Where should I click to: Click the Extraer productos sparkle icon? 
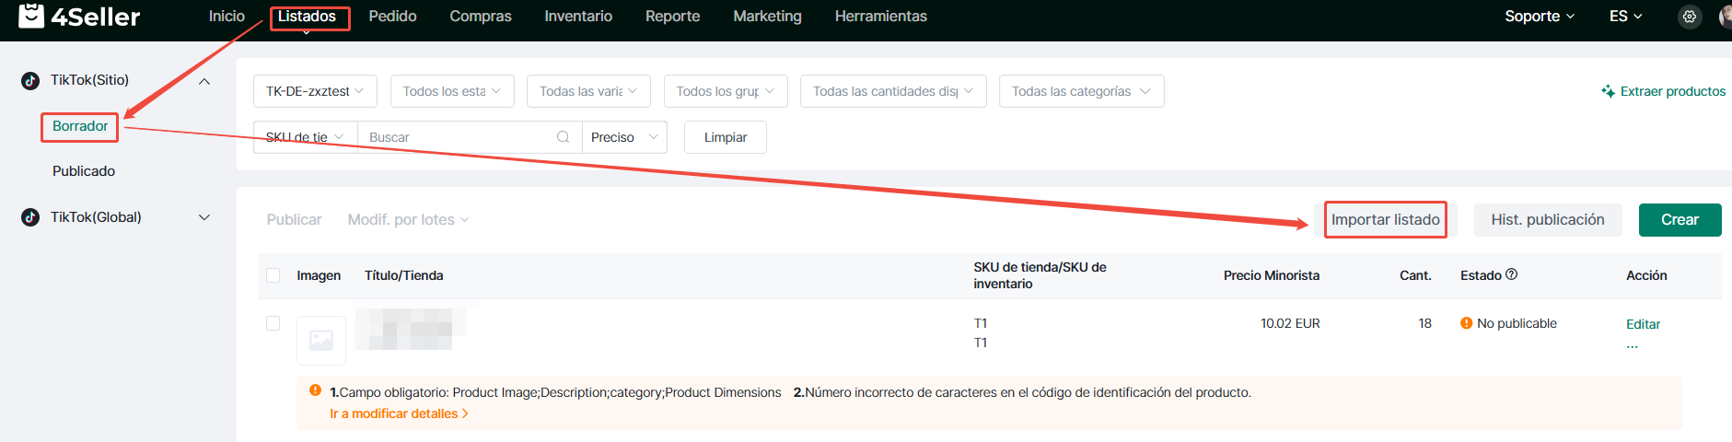[x=1608, y=91]
